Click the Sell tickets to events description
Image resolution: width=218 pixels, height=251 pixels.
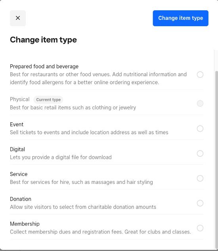[89, 132]
